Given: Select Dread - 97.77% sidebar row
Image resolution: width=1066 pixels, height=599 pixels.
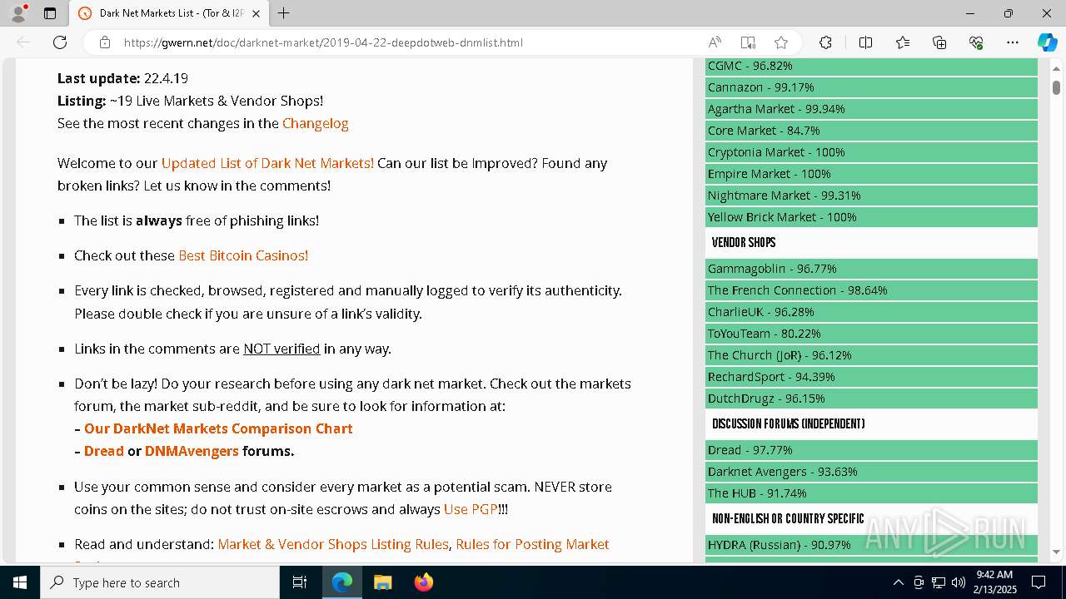Looking at the screenshot, I should pos(871,450).
